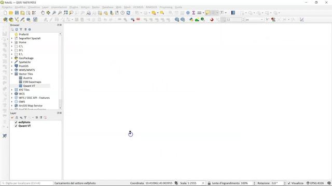Toggle the Visualizza render checkbox

tap(289, 183)
